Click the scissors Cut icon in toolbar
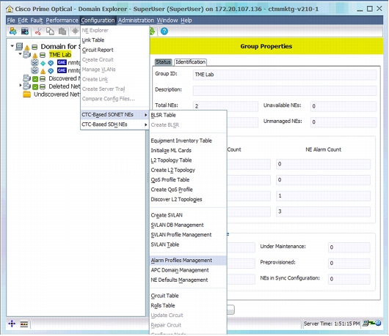This screenshot has height=336, width=389. pyautogui.click(x=38, y=31)
